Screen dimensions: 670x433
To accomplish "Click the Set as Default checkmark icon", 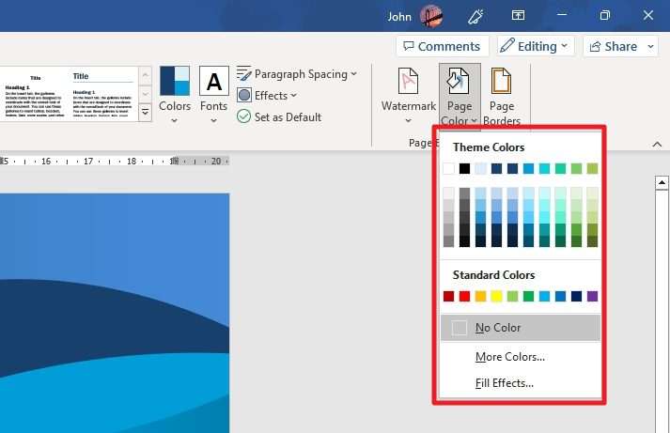I will [x=244, y=116].
